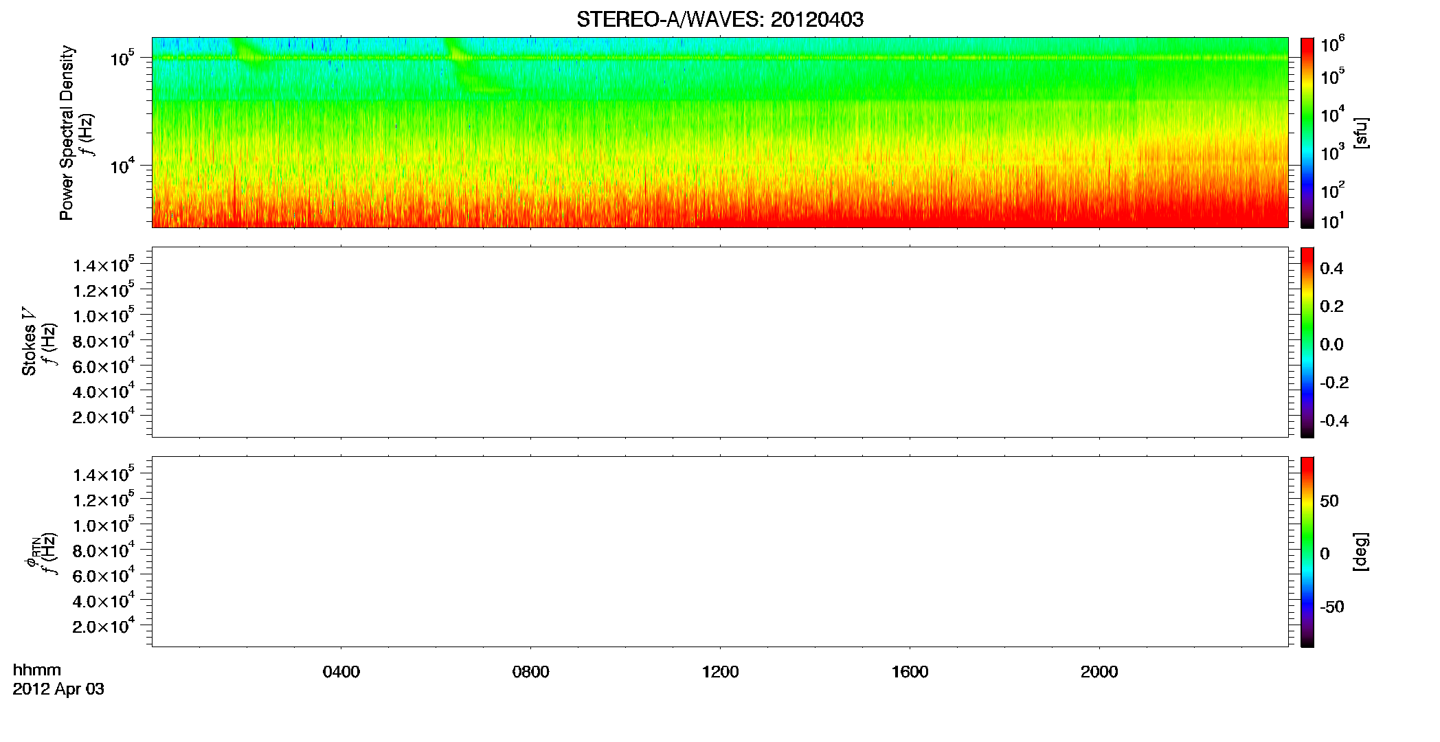Screen dimensions: 1440x742
Task: Click the 0400 time tick label
Action: point(341,672)
